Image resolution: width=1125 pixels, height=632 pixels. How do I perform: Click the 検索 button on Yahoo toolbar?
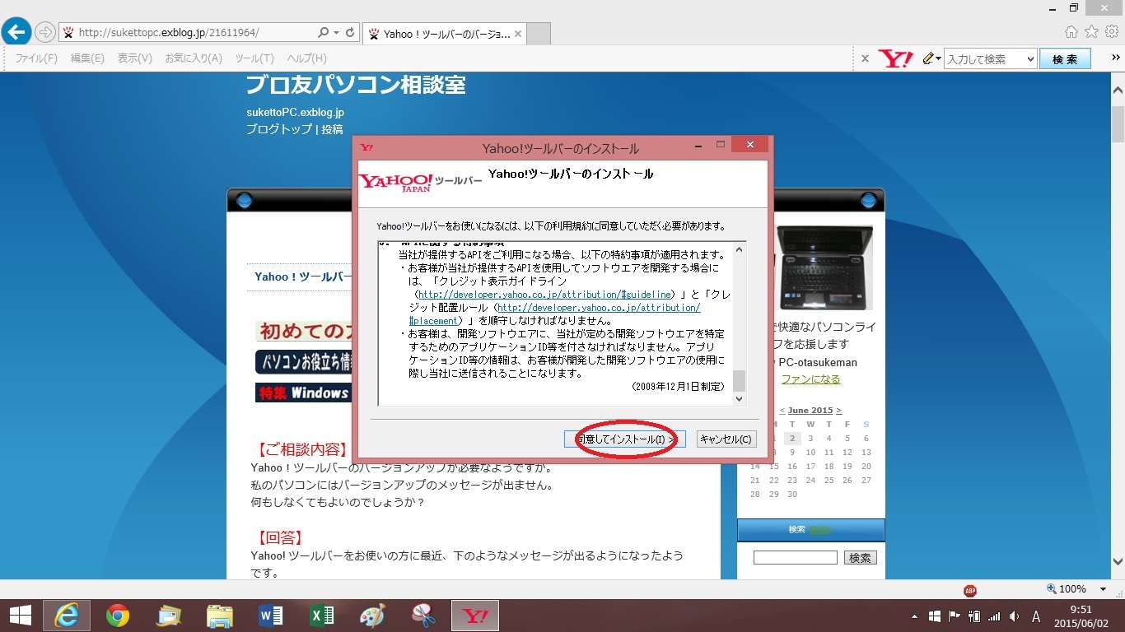click(1065, 59)
